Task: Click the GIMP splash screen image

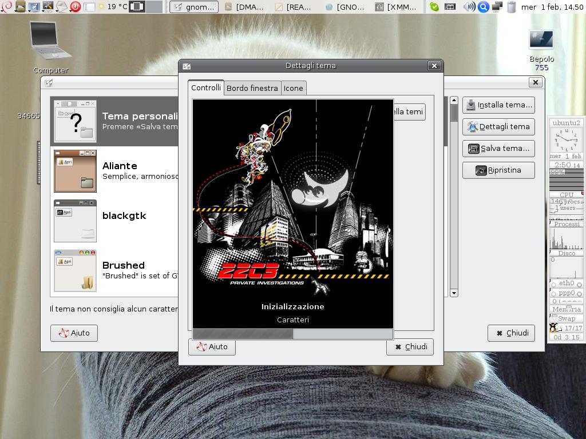Action: click(x=293, y=214)
